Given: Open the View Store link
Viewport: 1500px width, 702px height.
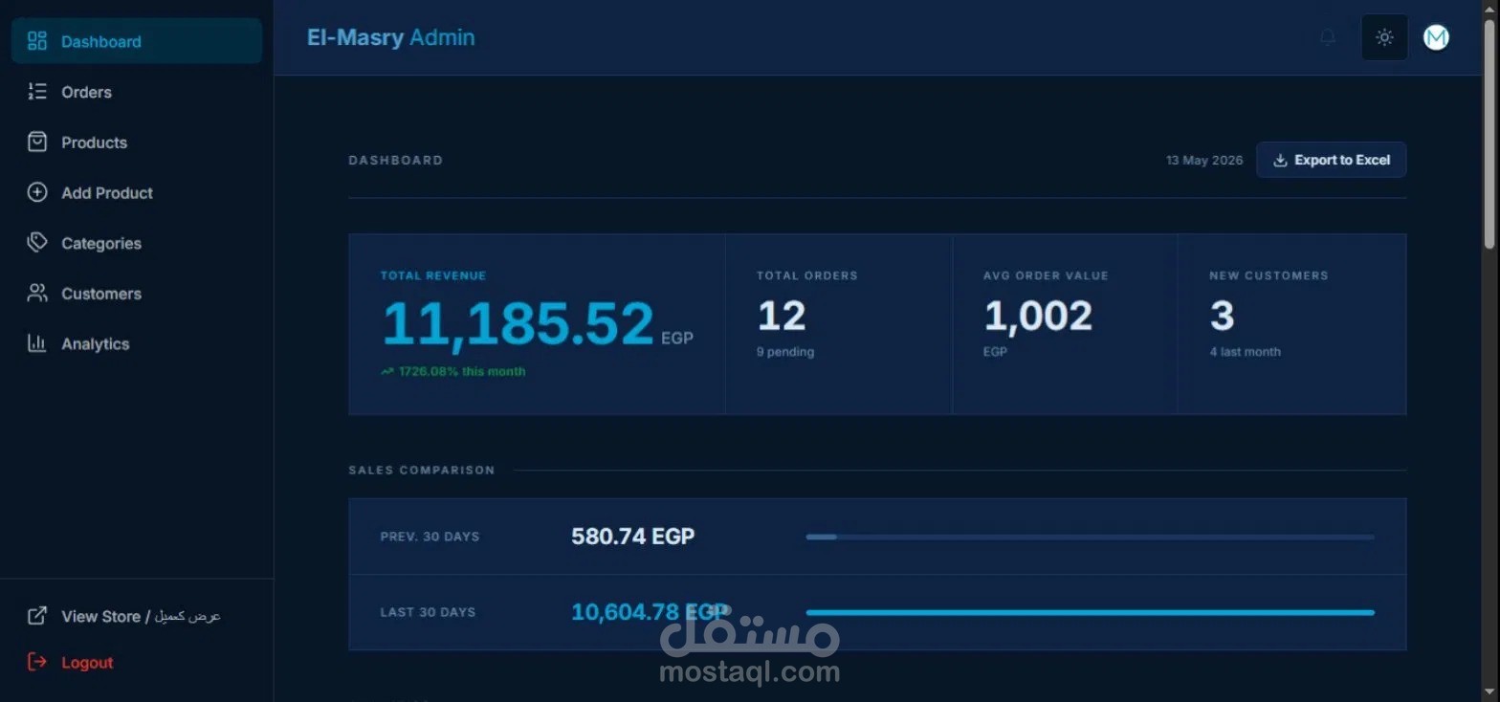Looking at the screenshot, I should pos(137,616).
